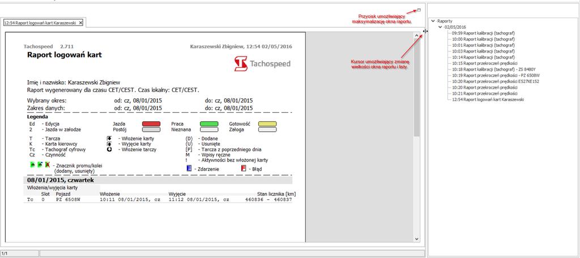Open 10:15 Raport przekroczeń prędkości
Viewport: 580px width, 258px height.
tap(484, 63)
